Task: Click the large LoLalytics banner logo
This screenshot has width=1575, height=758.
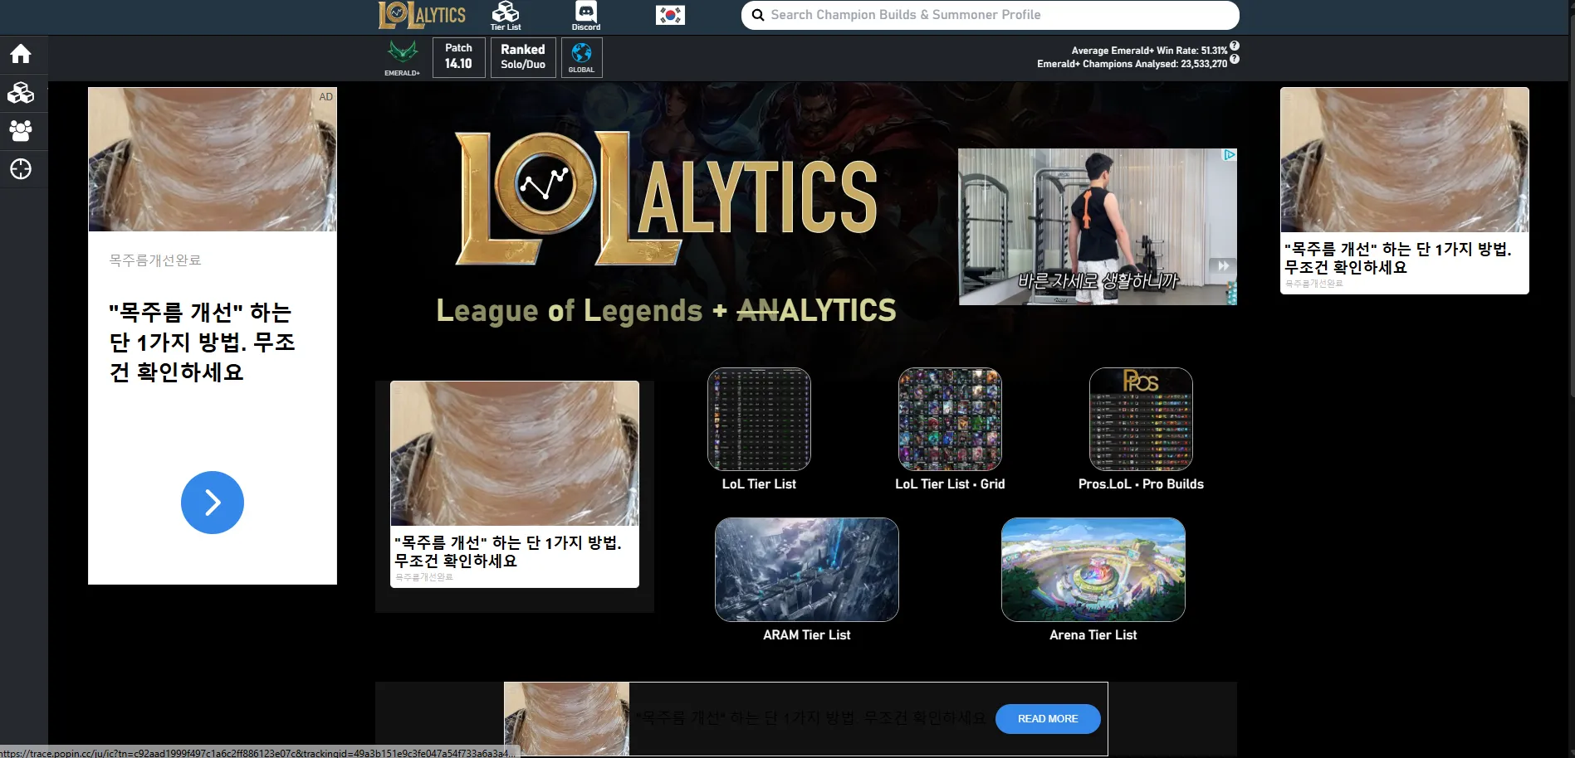Action: point(666,197)
